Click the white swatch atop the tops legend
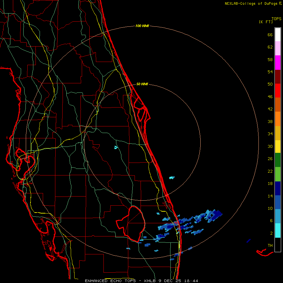Viewport: 283px width, 283px height. coord(278,35)
